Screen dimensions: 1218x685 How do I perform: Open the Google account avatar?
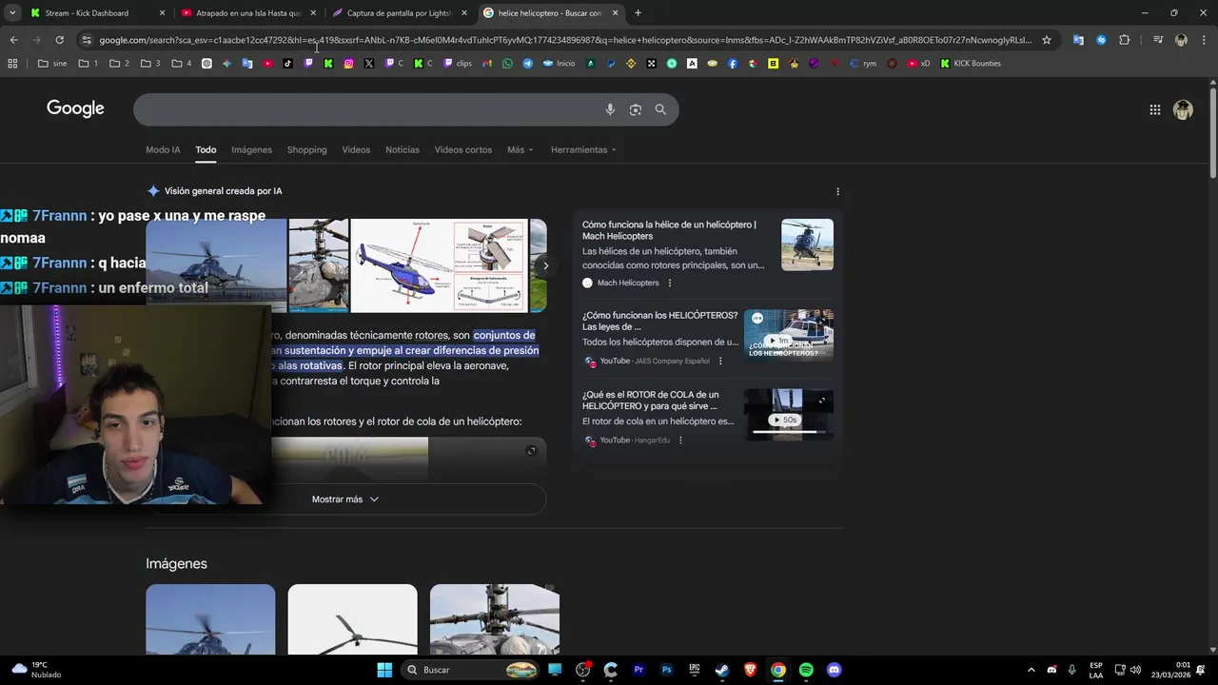[x=1183, y=109]
